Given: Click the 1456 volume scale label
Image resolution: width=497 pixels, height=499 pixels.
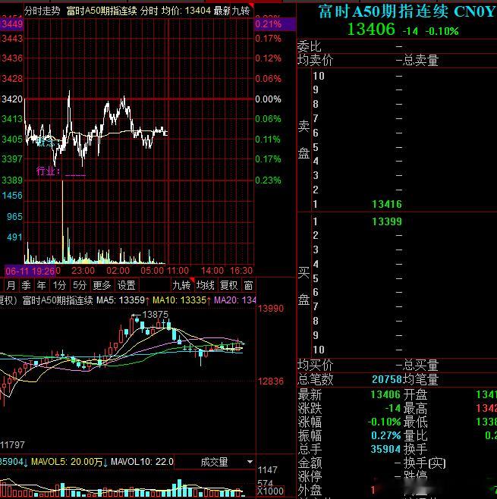Looking at the screenshot, I should pos(12,196).
